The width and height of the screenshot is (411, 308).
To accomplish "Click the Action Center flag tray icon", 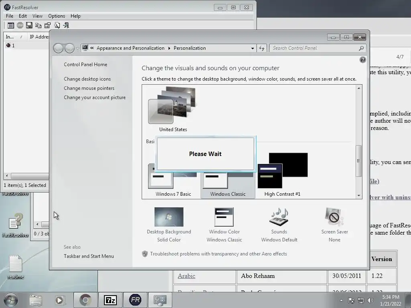I will (x=351, y=300).
